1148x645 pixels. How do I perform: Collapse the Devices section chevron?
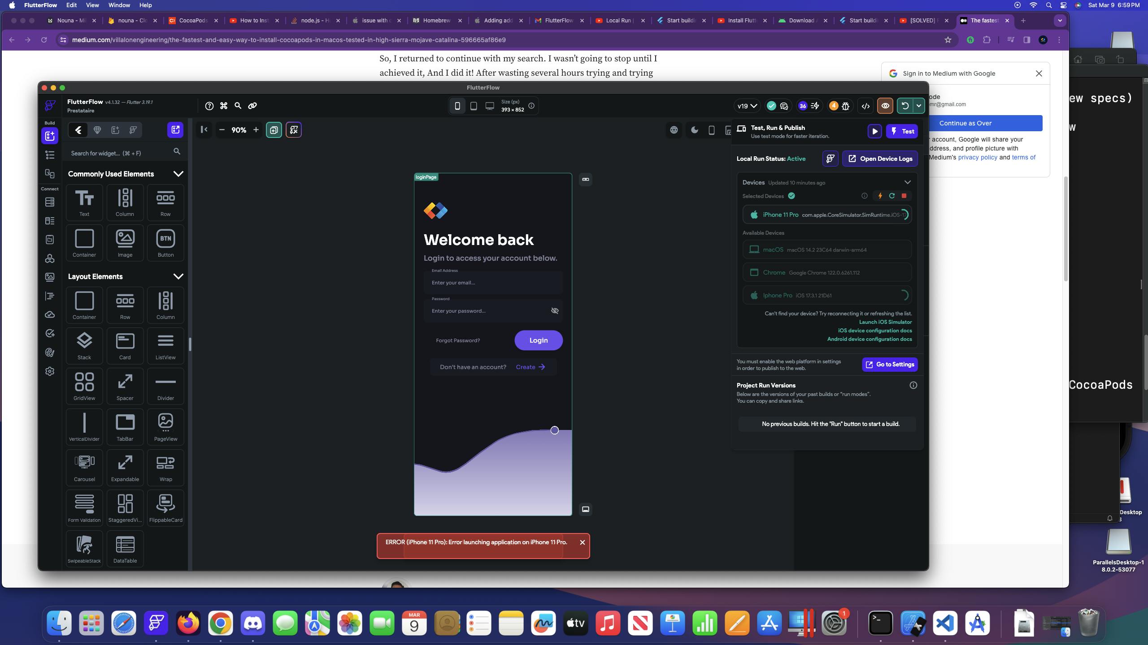point(907,182)
